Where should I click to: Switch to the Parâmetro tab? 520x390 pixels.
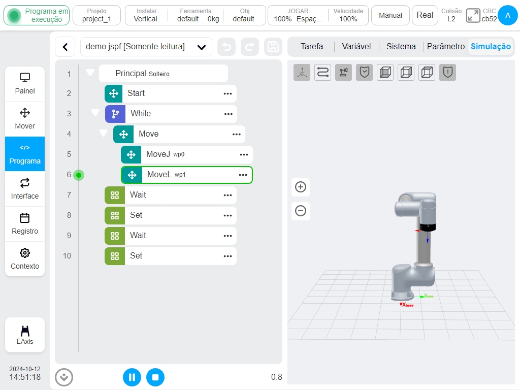coord(446,46)
